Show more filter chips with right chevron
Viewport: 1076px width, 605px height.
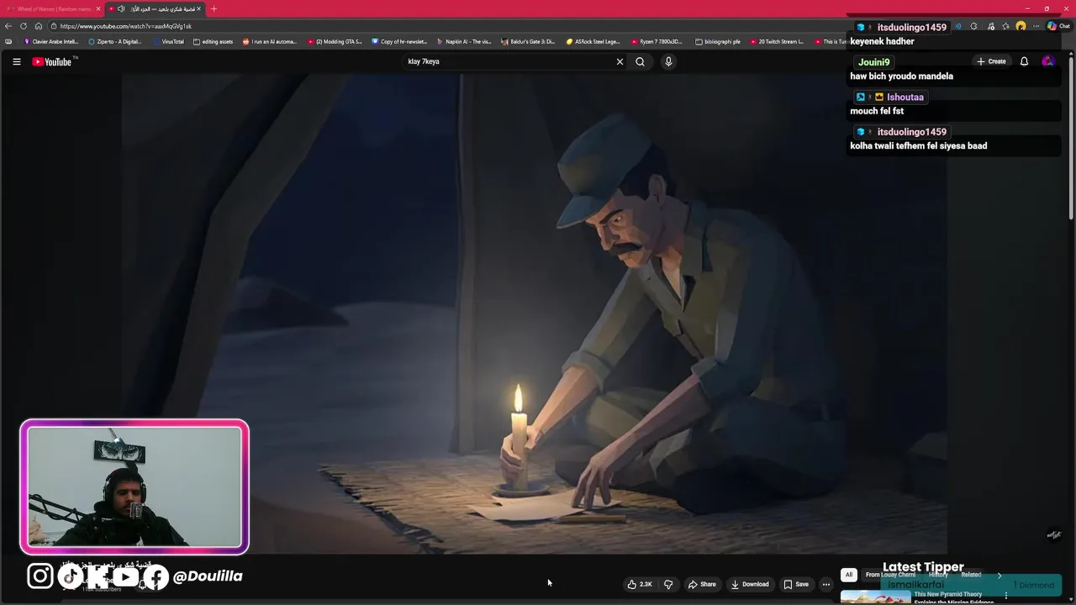(1000, 575)
